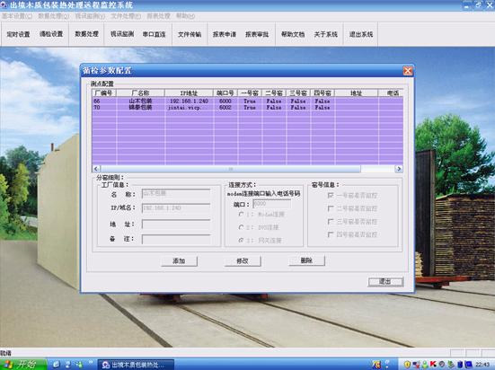The image size is (495, 370).
Task: Click 退出系统 in the toolbar
Action: [x=361, y=34]
